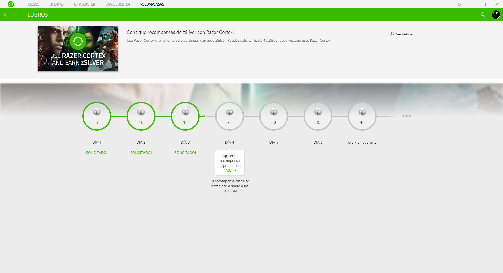Close the Razer Cortex window
Image resolution: width=503 pixels, height=273 pixels.
497,4
